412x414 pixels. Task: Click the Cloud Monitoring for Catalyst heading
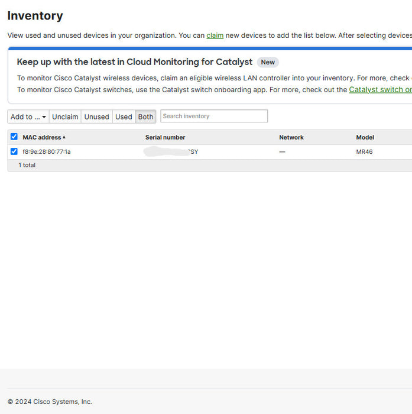click(135, 62)
